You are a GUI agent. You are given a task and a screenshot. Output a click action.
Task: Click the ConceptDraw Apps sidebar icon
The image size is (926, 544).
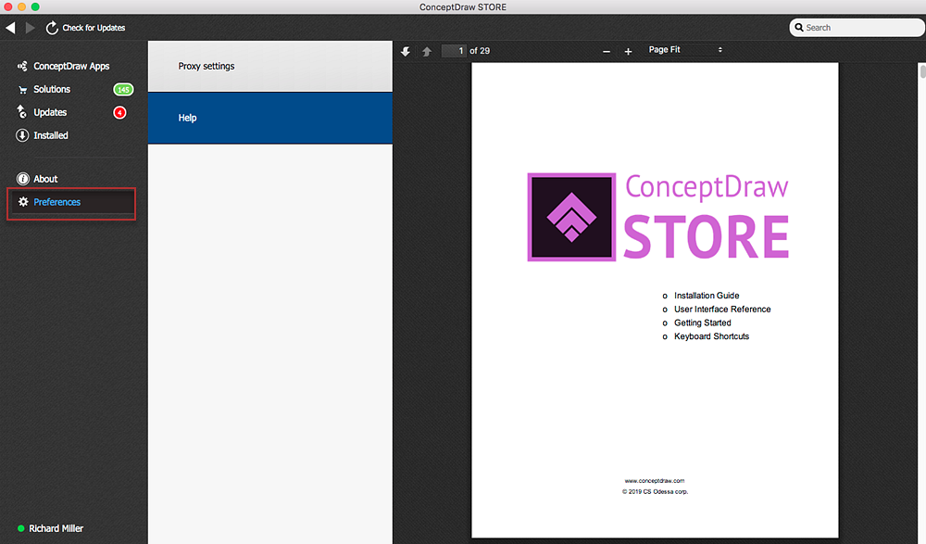pos(22,66)
